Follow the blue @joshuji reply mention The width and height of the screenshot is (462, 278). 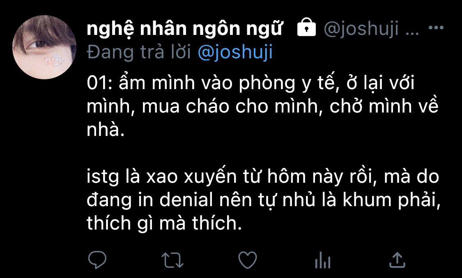[235, 52]
